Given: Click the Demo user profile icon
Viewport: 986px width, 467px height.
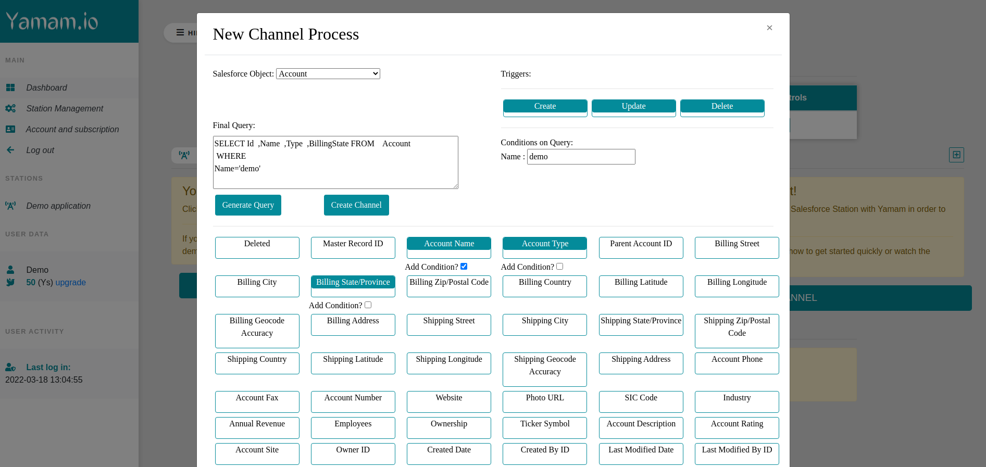Looking at the screenshot, I should [x=10, y=270].
